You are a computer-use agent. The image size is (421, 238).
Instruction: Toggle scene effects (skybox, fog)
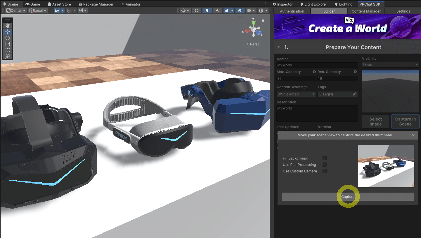227,10
